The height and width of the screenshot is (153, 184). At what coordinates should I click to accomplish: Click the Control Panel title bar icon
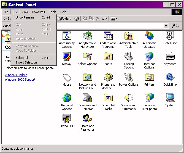(x=4, y=4)
